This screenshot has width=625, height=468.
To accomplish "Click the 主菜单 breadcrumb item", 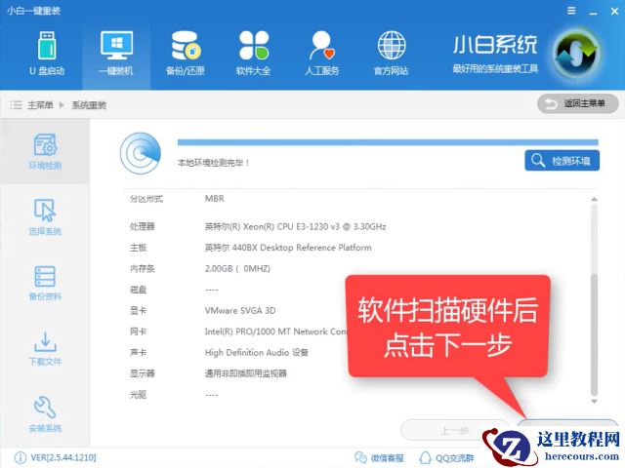I will pyautogui.click(x=40, y=105).
